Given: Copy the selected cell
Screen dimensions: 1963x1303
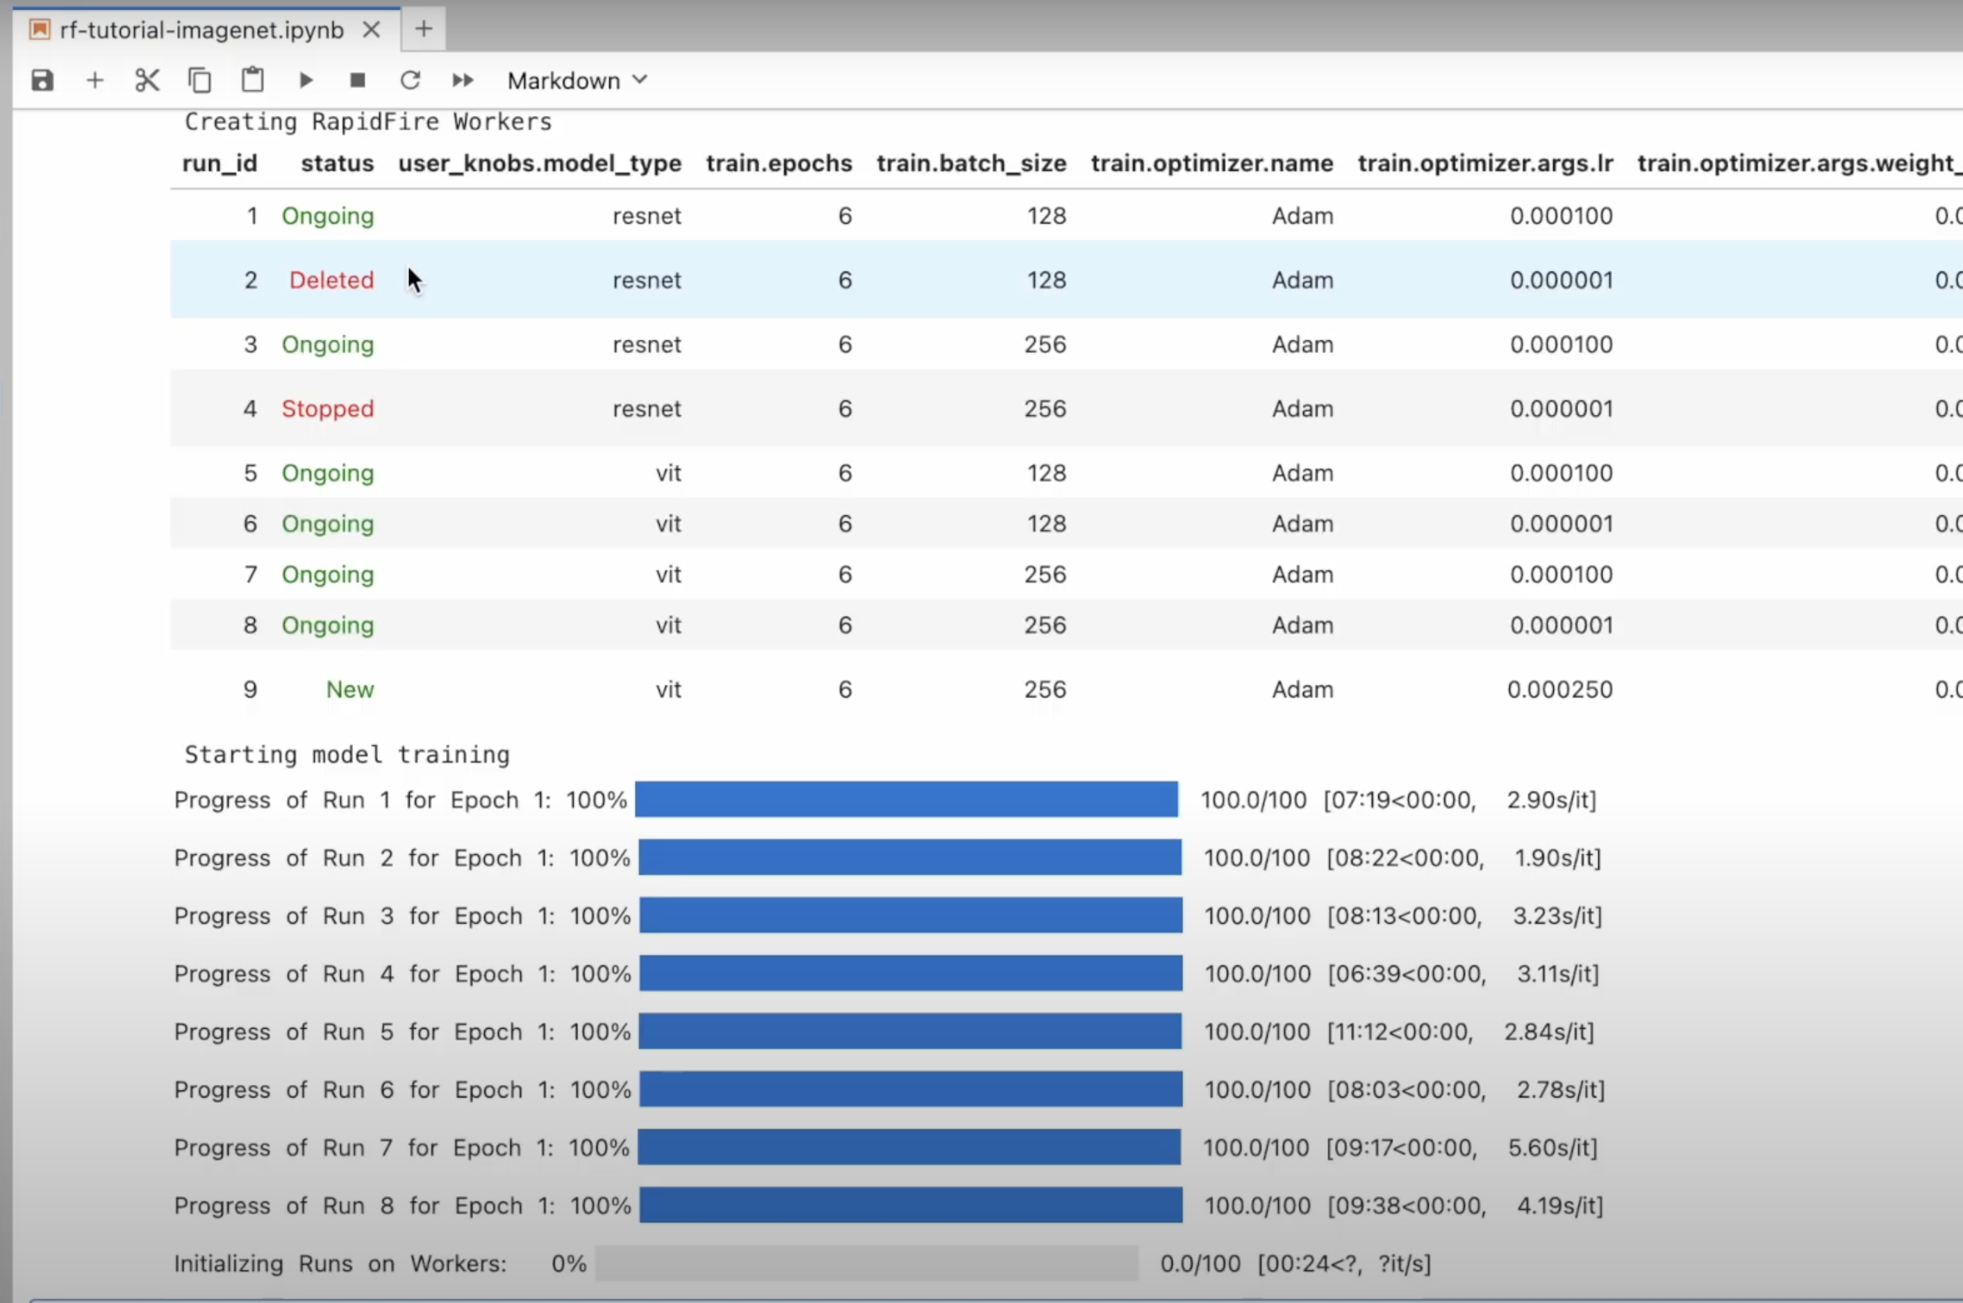Looking at the screenshot, I should 199,81.
